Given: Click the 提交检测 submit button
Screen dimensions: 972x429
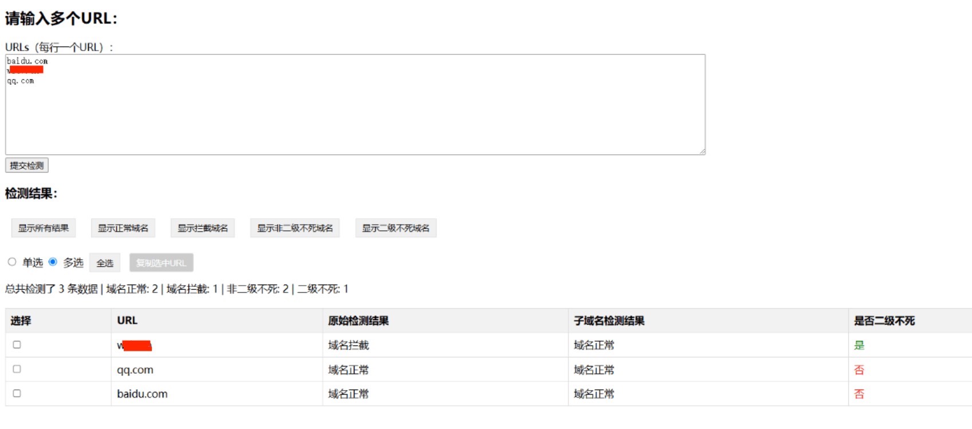Looking at the screenshot, I should tap(26, 166).
